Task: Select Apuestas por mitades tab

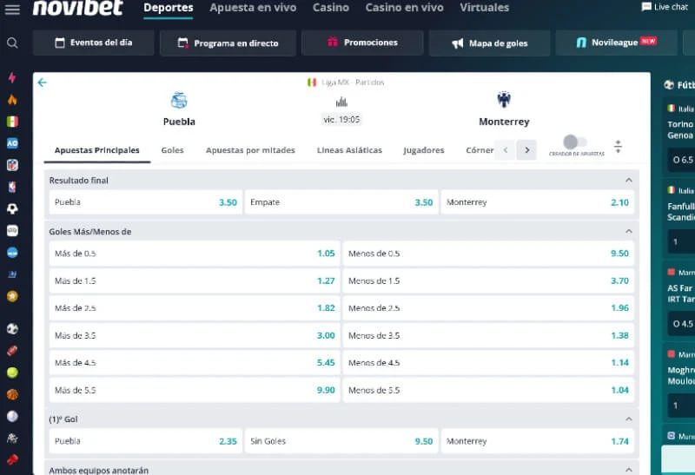Action: tap(250, 150)
